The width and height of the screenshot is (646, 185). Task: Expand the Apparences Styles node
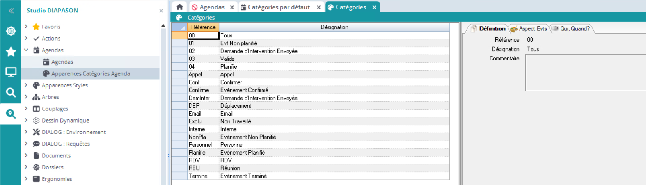click(26, 85)
